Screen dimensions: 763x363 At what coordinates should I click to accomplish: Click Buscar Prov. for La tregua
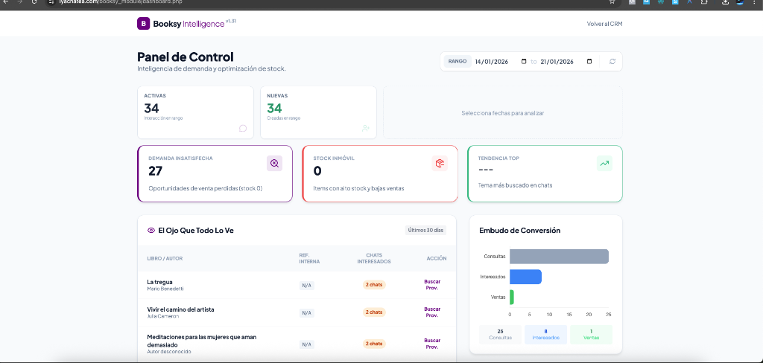(x=431, y=285)
